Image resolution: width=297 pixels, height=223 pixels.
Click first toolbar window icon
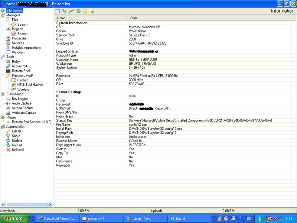[57, 11]
